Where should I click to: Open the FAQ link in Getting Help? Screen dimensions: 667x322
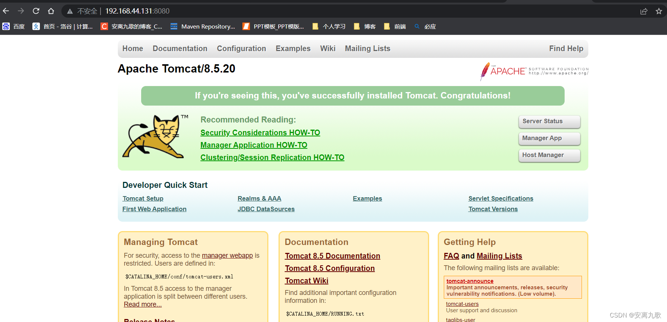pyautogui.click(x=451, y=256)
